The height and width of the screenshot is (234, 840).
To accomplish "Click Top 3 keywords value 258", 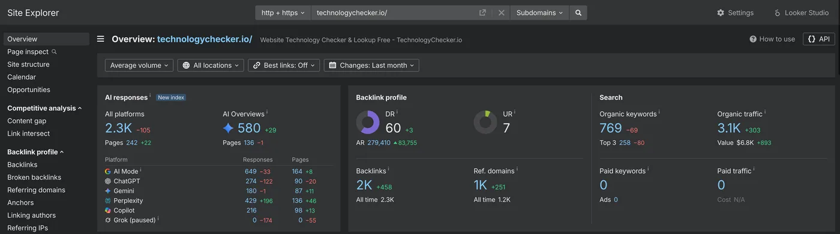I will pos(625,143).
